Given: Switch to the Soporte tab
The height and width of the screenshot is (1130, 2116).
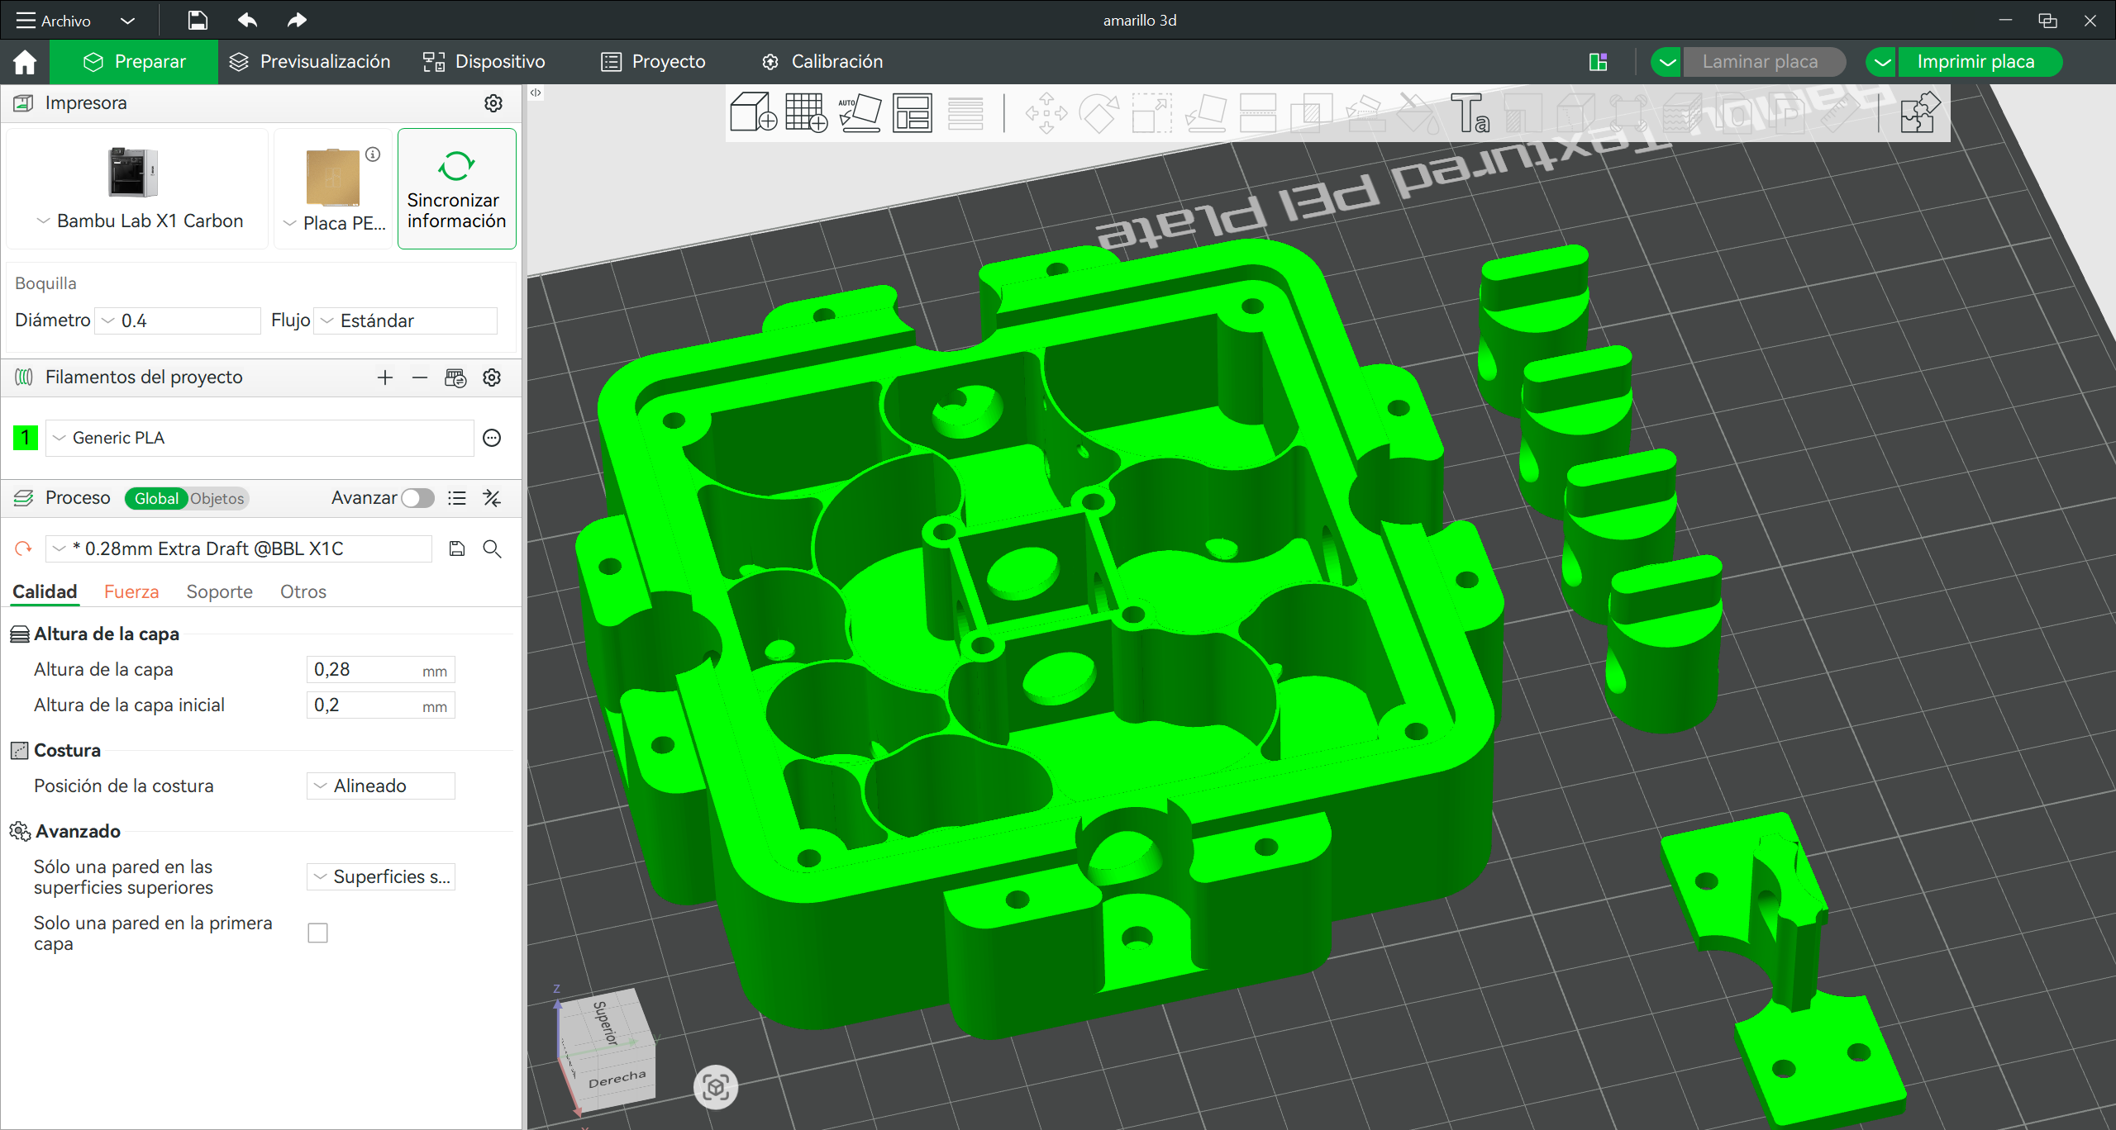Looking at the screenshot, I should click(x=219, y=591).
